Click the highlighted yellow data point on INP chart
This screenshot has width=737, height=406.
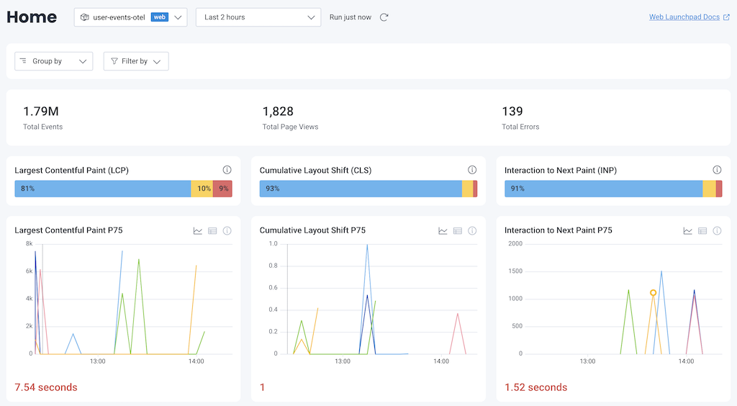click(x=653, y=292)
